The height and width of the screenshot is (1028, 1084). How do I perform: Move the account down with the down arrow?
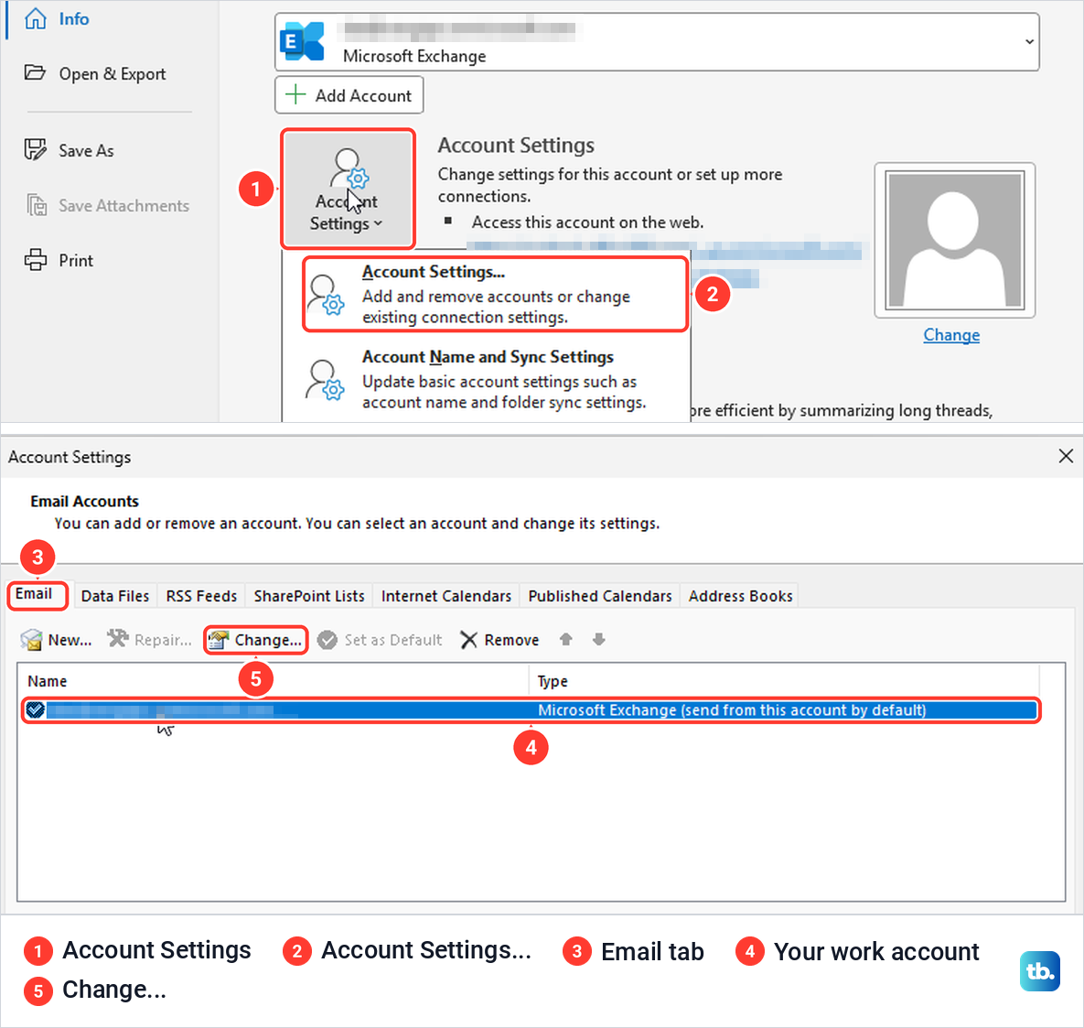click(598, 639)
